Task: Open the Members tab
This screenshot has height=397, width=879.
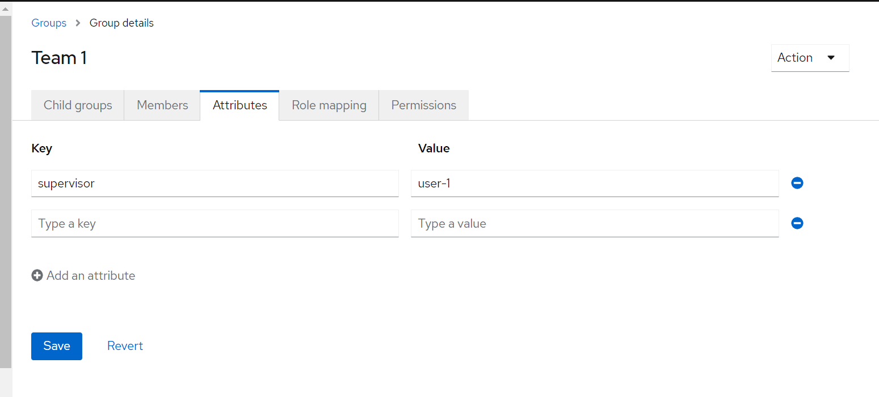Action: (162, 105)
